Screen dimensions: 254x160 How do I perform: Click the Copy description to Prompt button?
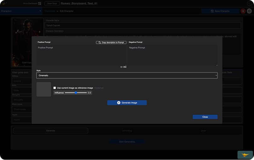pos(111,43)
